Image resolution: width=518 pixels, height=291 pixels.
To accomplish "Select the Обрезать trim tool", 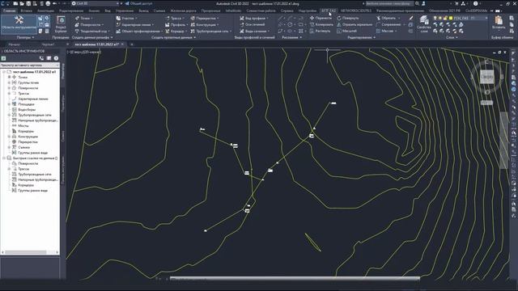I will pyautogui.click(x=386, y=18).
